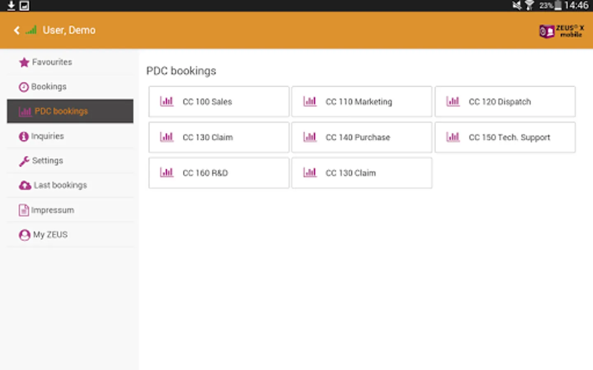Screen dimensions: 593x370
Task: Click the Impressum document icon
Action: point(24,210)
